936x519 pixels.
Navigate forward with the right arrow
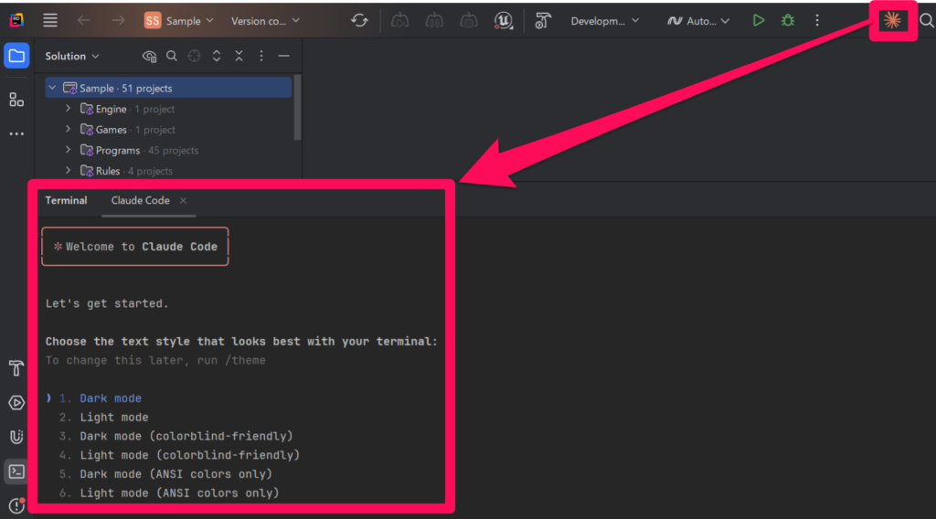click(x=118, y=20)
